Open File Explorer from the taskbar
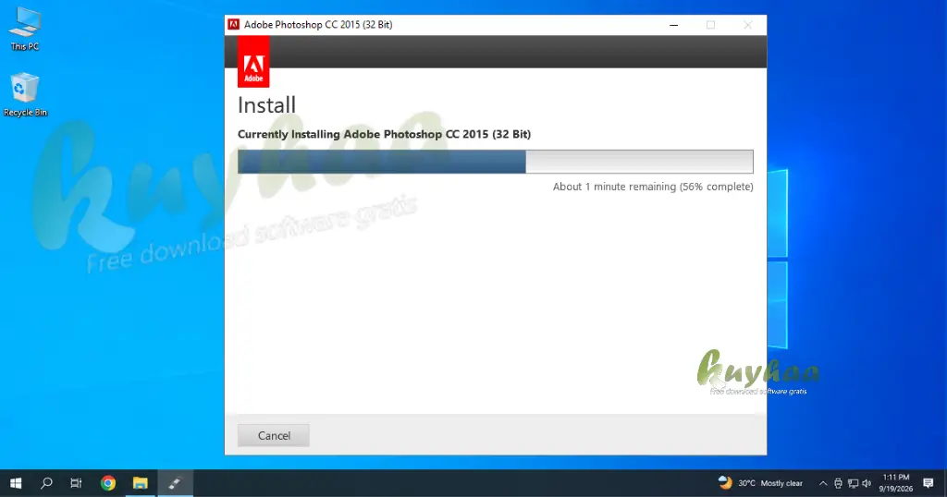Screen dimensions: 947x497 pyautogui.click(x=141, y=483)
